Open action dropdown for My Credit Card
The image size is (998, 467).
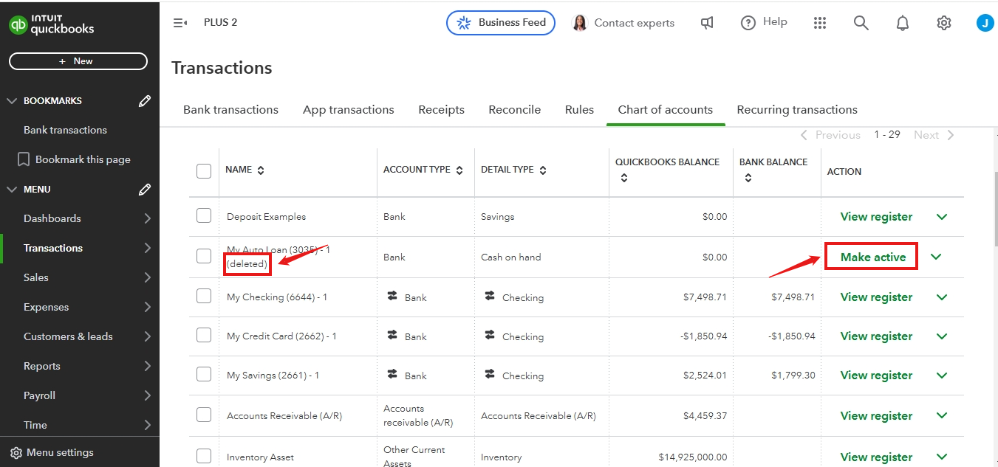pos(942,336)
